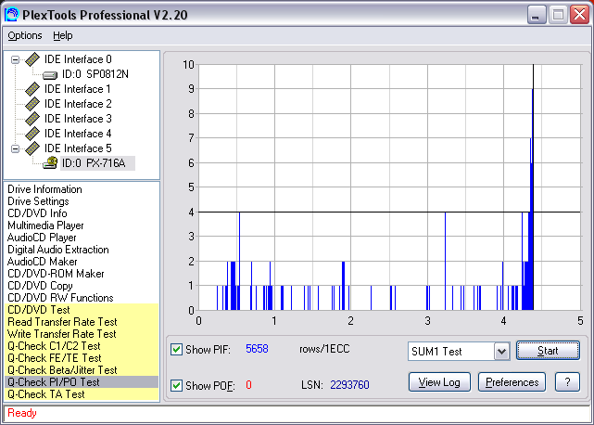Viewport: 594px width, 425px height.
Task: Minimize the PlexTools window
Action: pyautogui.click(x=537, y=15)
